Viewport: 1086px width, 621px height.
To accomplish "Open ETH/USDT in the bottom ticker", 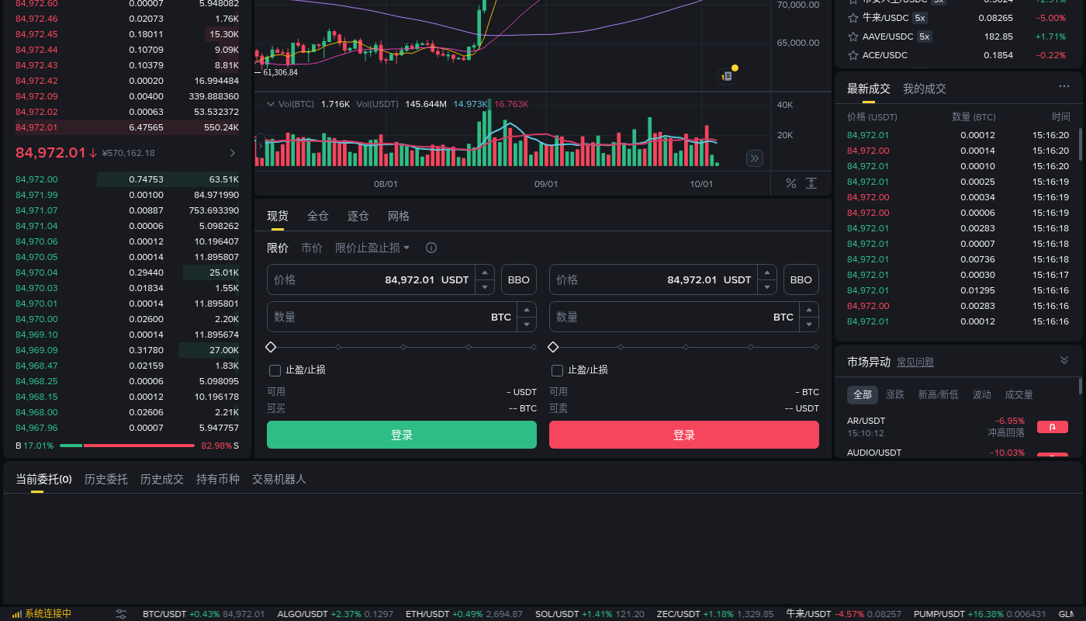I will [464, 614].
